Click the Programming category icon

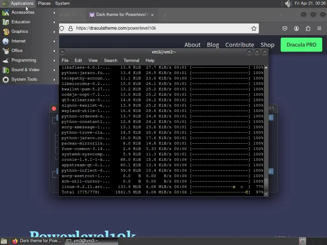pos(6,60)
